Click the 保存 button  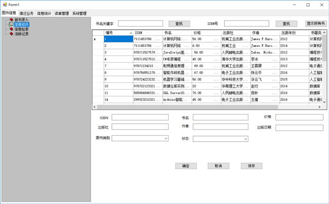252,166
